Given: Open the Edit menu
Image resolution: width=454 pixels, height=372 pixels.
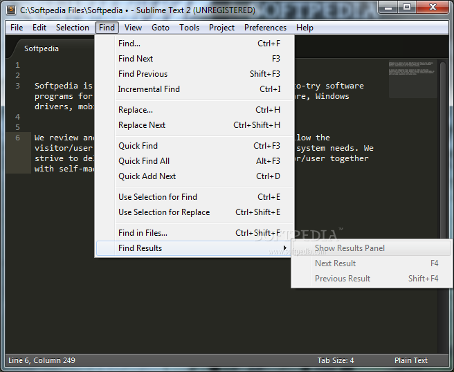Looking at the screenshot, I should click(39, 28).
